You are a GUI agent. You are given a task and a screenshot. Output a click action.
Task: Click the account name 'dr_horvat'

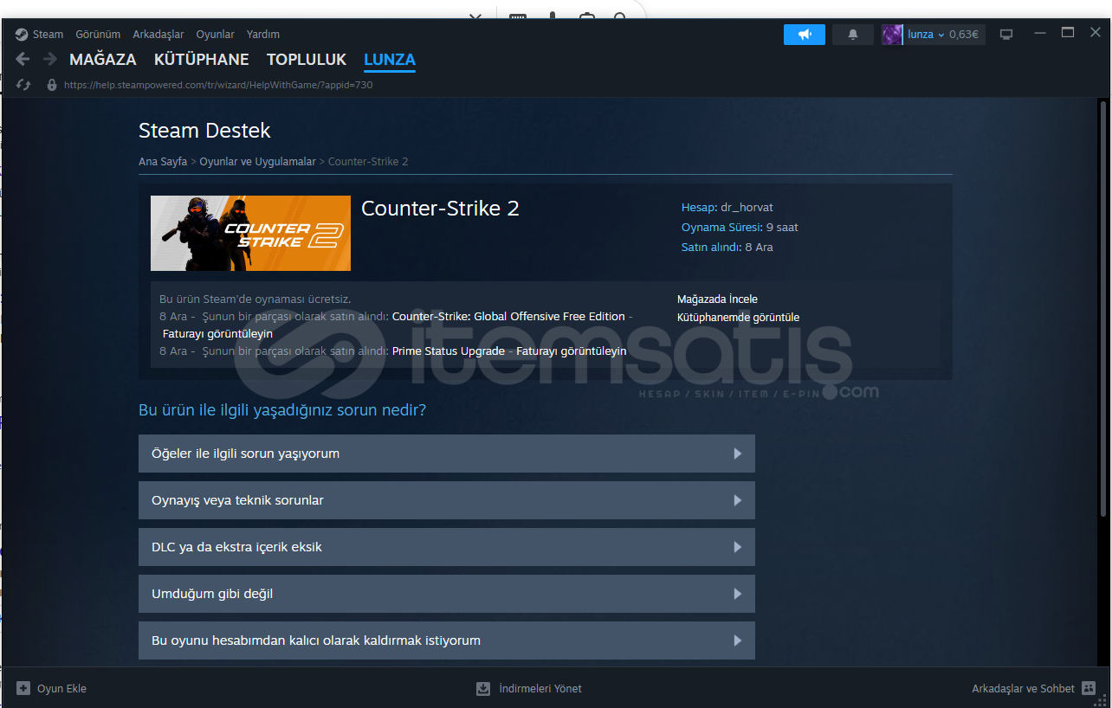pyautogui.click(x=747, y=208)
